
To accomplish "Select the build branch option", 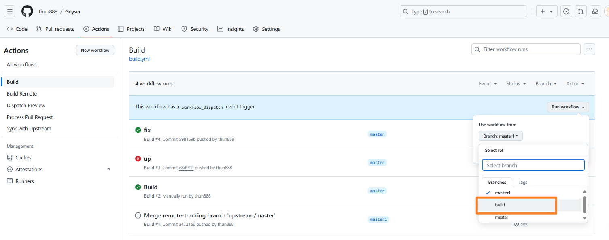I will point(530,205).
